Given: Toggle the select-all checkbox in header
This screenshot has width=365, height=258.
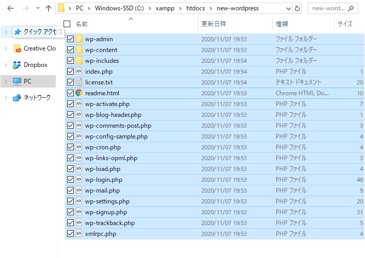Looking at the screenshot, I should [x=67, y=24].
